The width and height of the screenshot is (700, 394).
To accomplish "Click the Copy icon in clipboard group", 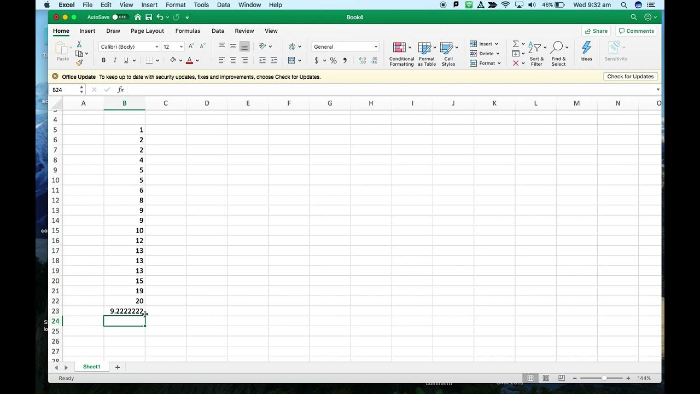I will pos(79,54).
